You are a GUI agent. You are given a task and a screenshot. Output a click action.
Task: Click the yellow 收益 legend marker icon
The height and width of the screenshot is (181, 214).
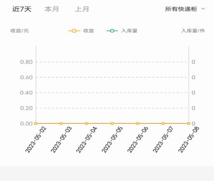pos(74,31)
